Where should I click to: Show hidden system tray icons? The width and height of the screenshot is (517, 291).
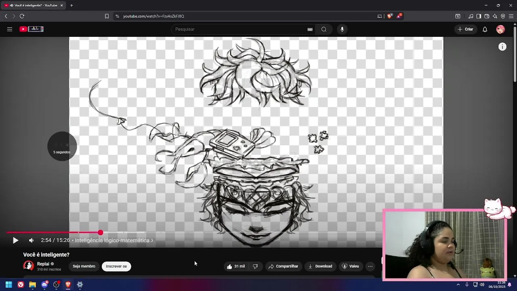click(x=458, y=285)
